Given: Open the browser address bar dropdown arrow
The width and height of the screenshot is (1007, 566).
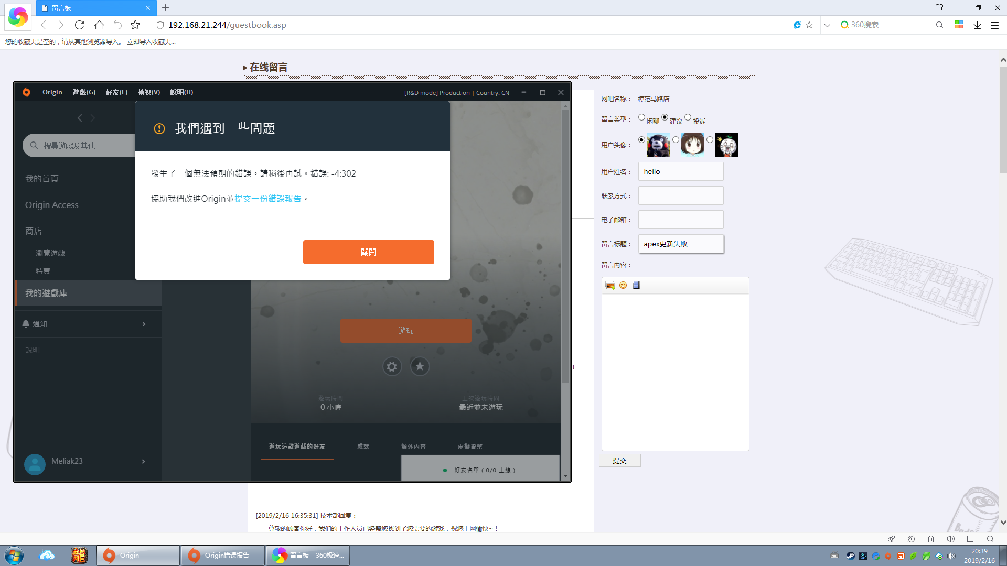Looking at the screenshot, I should pos(827,25).
